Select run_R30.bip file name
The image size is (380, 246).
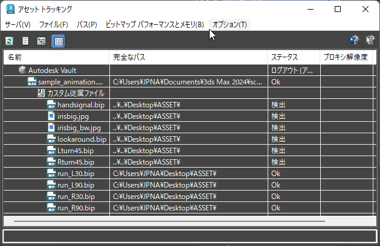pyautogui.click(x=76, y=197)
